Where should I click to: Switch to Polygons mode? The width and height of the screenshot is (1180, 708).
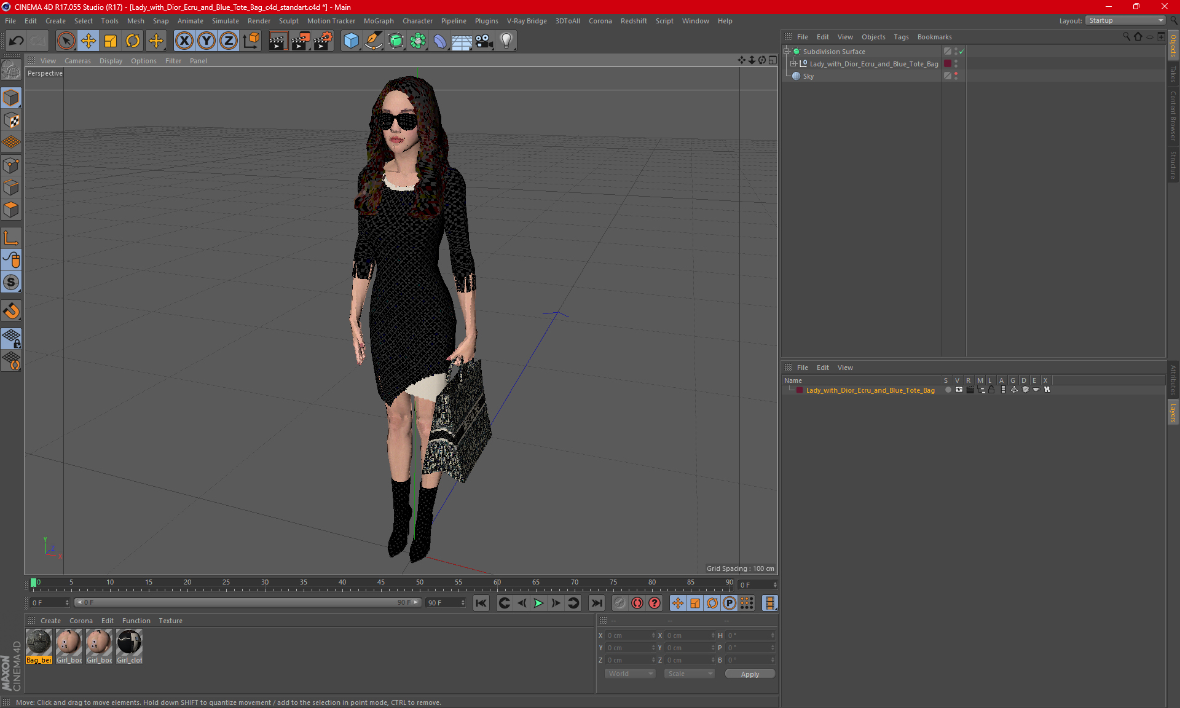pos(11,210)
